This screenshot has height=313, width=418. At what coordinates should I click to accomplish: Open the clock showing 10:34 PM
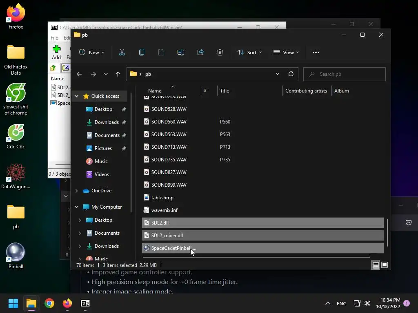[x=388, y=303]
